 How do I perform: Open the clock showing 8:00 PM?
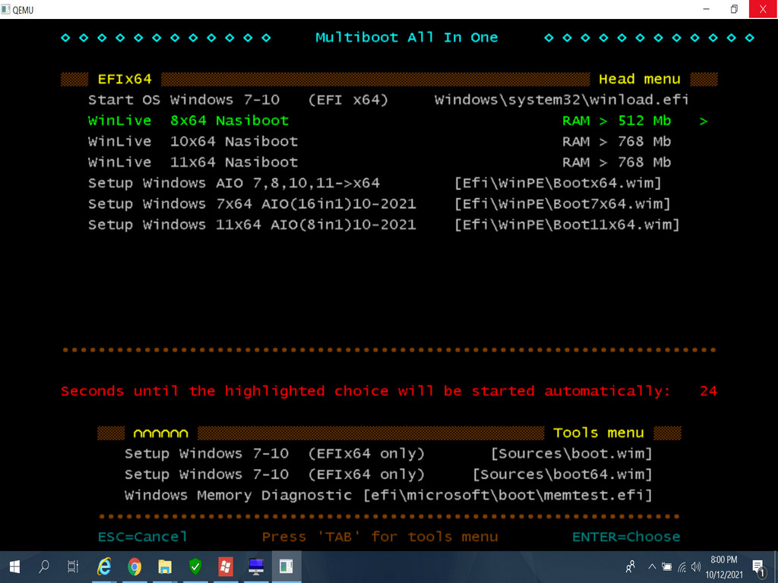pos(724,567)
